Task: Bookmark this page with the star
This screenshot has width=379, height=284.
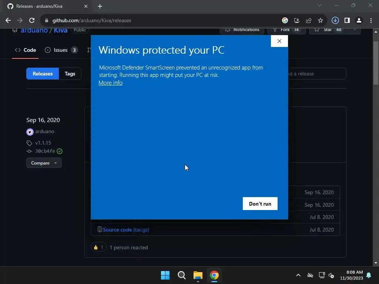Action: (321, 21)
